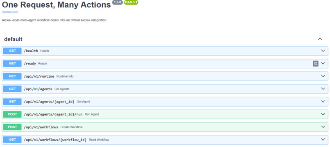Click the Alexa+-style workflow demo description
Image resolution: width=330 pixels, height=147 pixels.
[x=54, y=20]
